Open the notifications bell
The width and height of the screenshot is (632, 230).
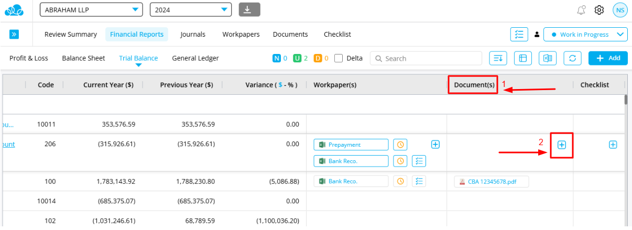pyautogui.click(x=581, y=10)
